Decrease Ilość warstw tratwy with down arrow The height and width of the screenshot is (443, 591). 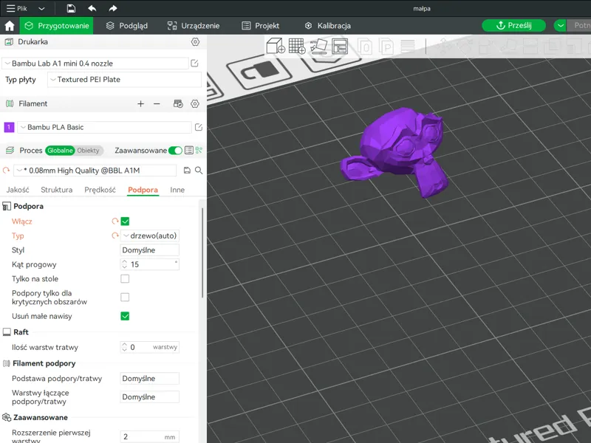click(x=124, y=350)
